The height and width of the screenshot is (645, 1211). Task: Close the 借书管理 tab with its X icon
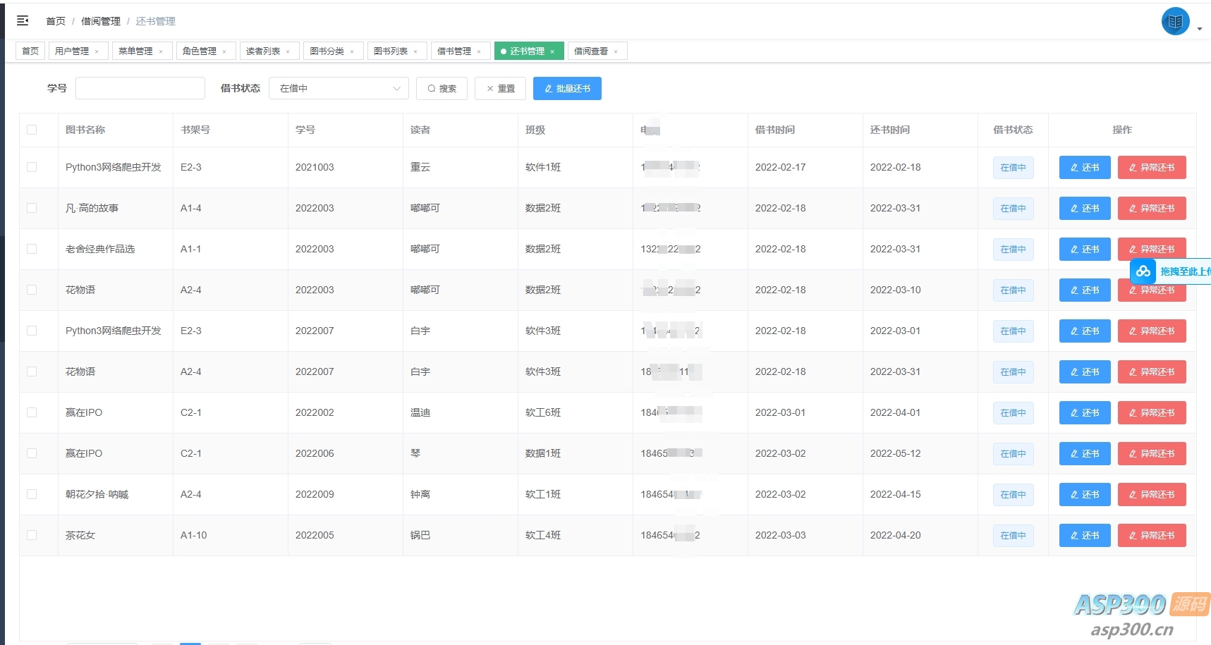pyautogui.click(x=479, y=51)
